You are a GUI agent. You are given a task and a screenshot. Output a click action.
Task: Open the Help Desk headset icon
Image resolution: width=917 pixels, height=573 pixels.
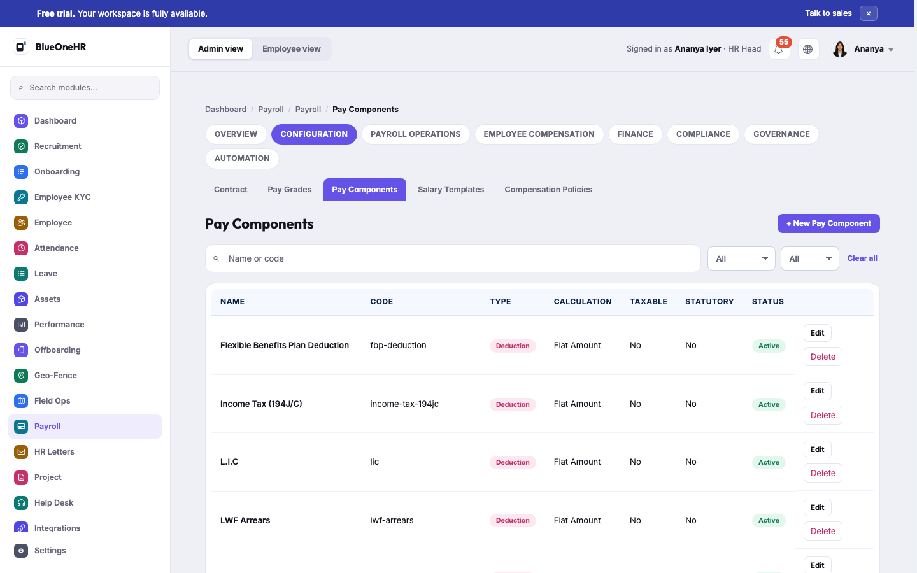[x=21, y=502]
